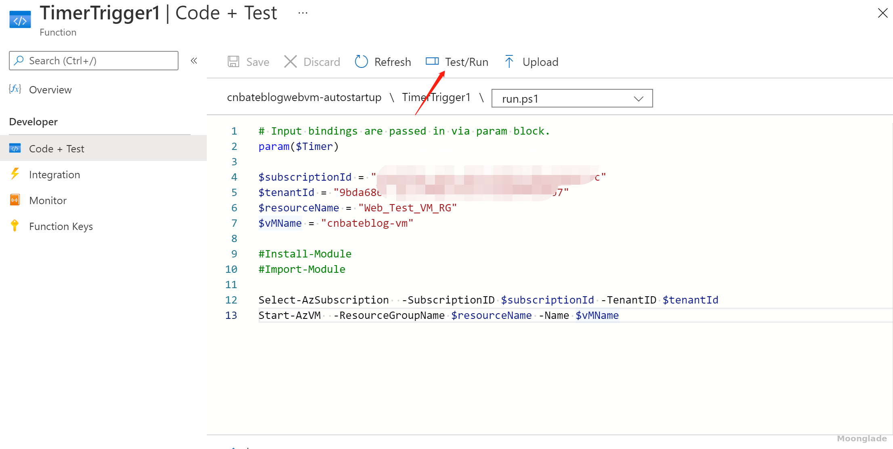Click Start-AzVM on line 13
This screenshot has width=893, height=449.
[x=290, y=315]
